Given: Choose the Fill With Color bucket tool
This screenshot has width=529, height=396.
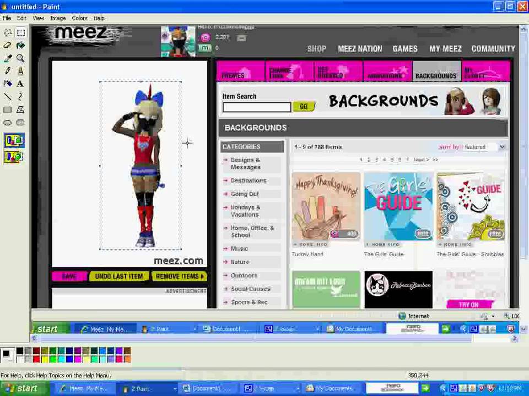Looking at the screenshot, I should pyautogui.click(x=20, y=46).
